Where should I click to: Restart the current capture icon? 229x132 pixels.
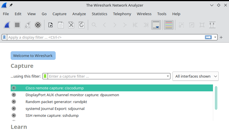28,25
